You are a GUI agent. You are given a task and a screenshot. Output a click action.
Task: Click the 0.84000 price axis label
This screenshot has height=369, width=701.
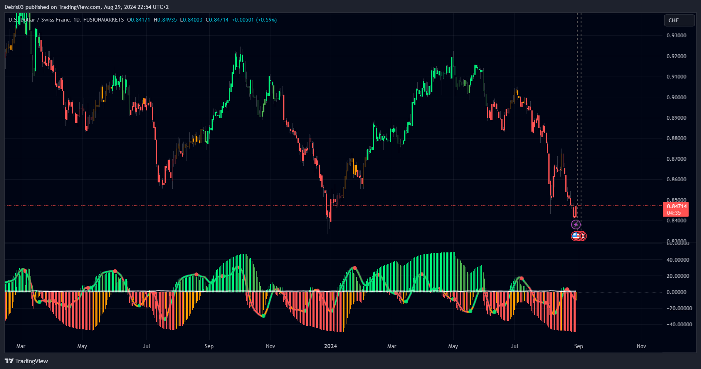click(676, 220)
